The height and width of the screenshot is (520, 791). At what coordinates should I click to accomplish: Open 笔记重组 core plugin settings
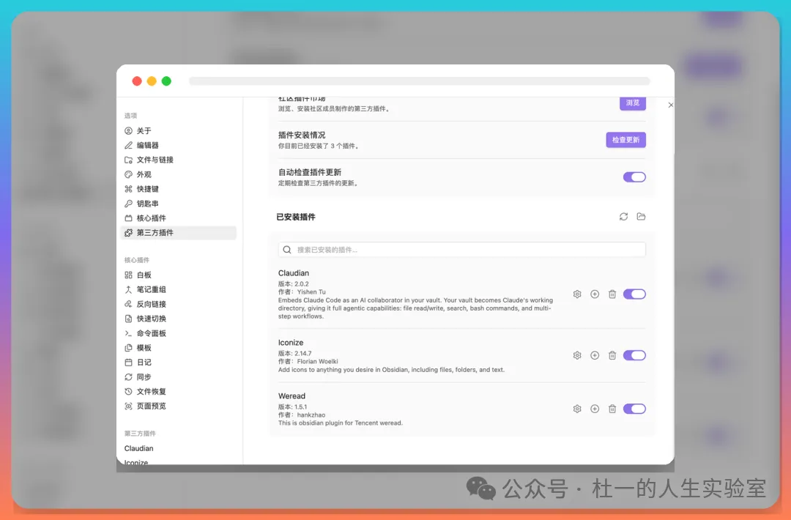click(x=179, y=289)
